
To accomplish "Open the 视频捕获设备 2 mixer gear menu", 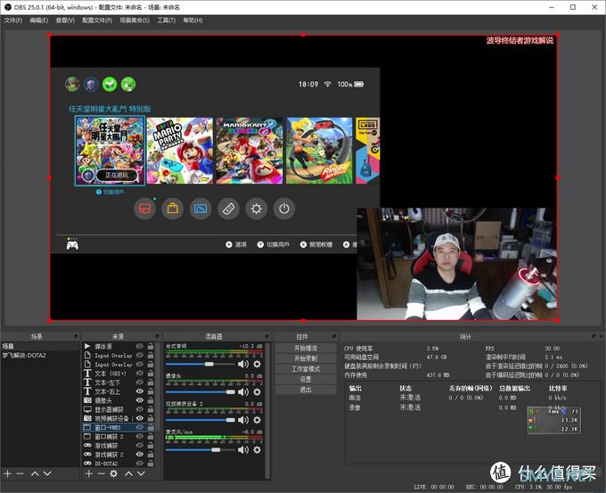I will [257, 420].
